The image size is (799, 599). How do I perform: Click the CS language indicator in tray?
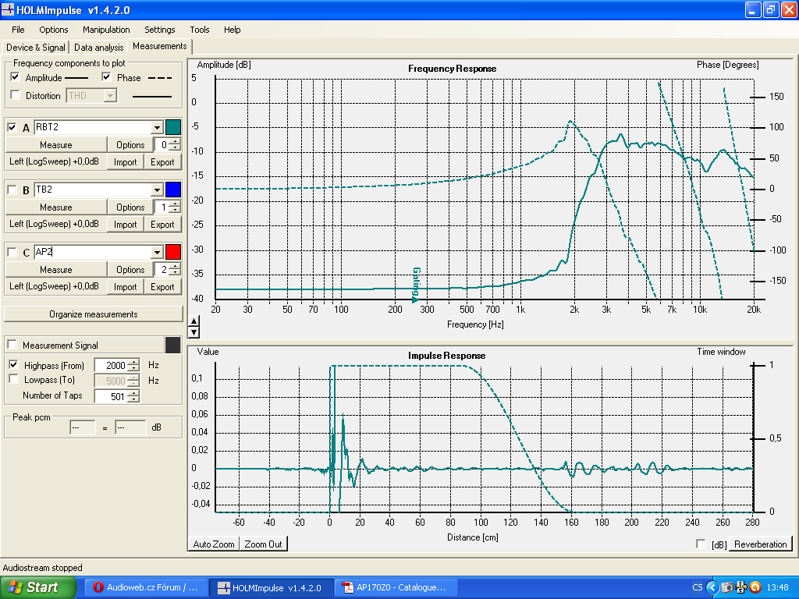click(x=697, y=587)
